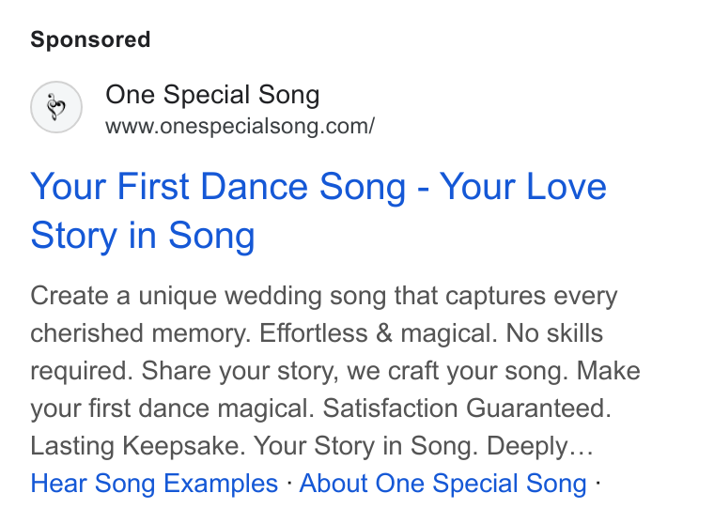
Task: Click the "Lasting Keepsake" phrase
Action: tap(138, 446)
